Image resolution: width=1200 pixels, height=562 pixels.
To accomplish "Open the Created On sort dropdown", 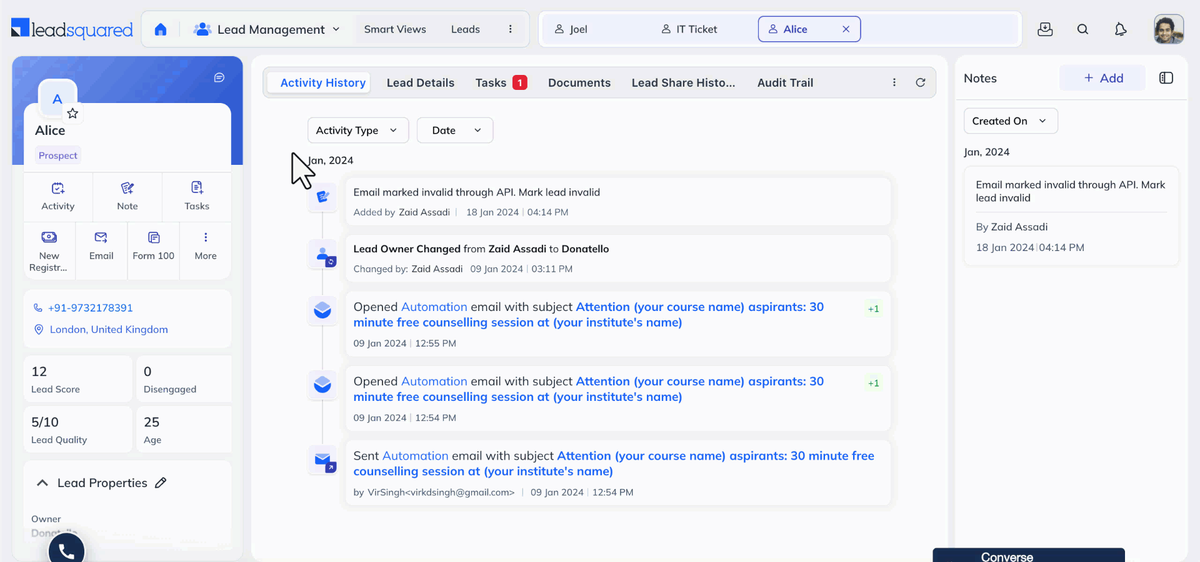I will [x=1010, y=121].
